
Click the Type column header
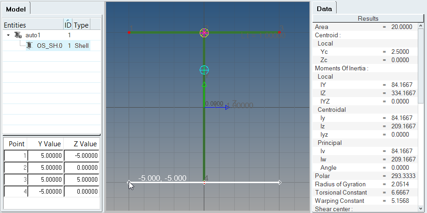[x=82, y=25]
